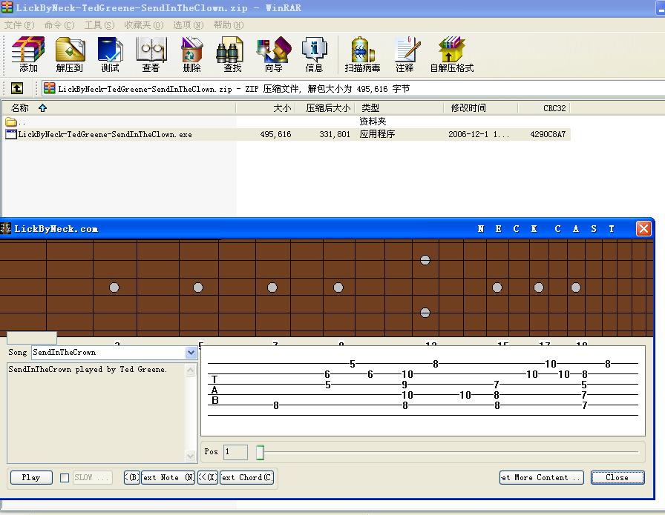Click the Next Chord (C) button
The height and width of the screenshot is (515, 665).
(247, 477)
